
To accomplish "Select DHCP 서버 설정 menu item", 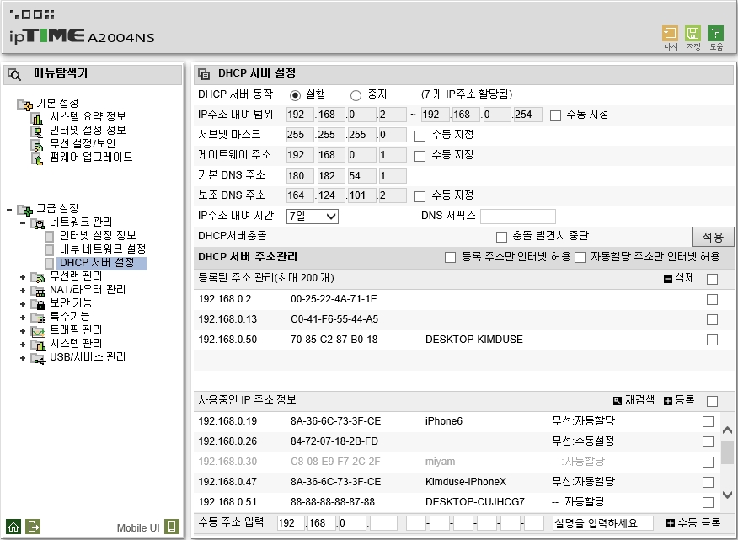I will click(x=97, y=263).
